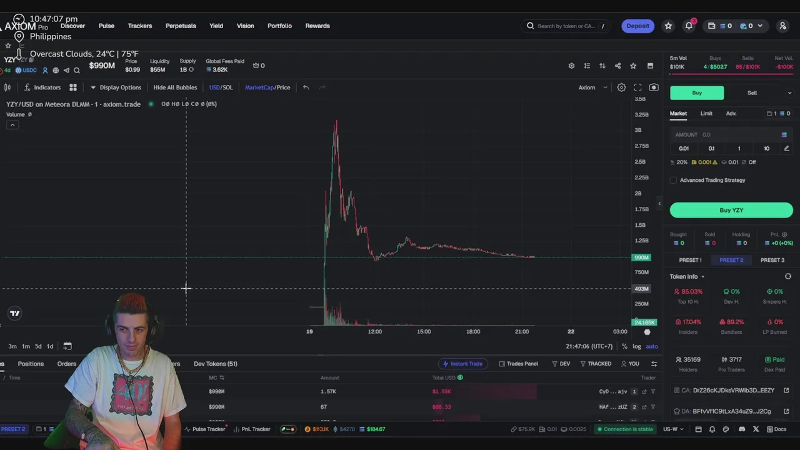Switch to the Portfolio page
The height and width of the screenshot is (450, 800).
tap(279, 26)
